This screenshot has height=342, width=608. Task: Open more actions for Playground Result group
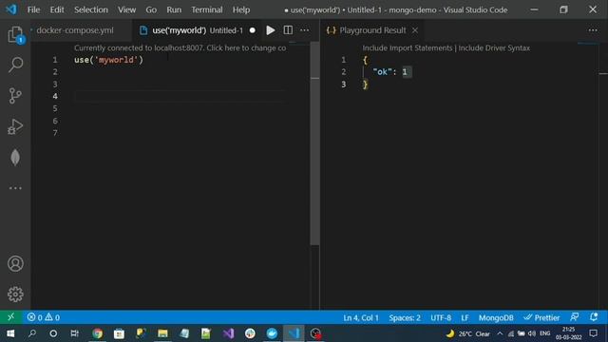[x=593, y=30]
